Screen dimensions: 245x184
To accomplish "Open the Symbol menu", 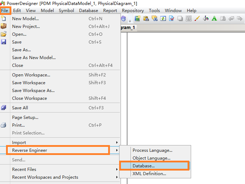I will [x=66, y=11].
